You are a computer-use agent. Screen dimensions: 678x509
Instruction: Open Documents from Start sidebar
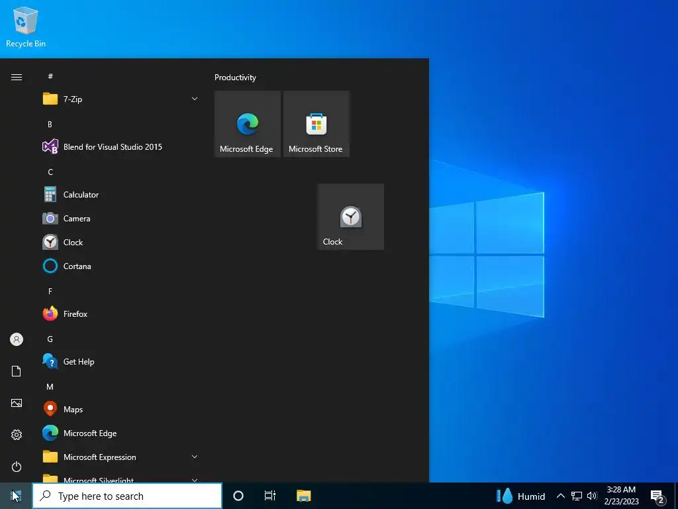coord(17,371)
